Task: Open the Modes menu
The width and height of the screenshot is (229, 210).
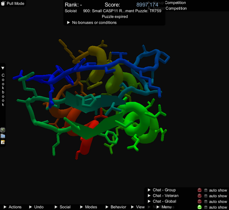Action: 89,207
